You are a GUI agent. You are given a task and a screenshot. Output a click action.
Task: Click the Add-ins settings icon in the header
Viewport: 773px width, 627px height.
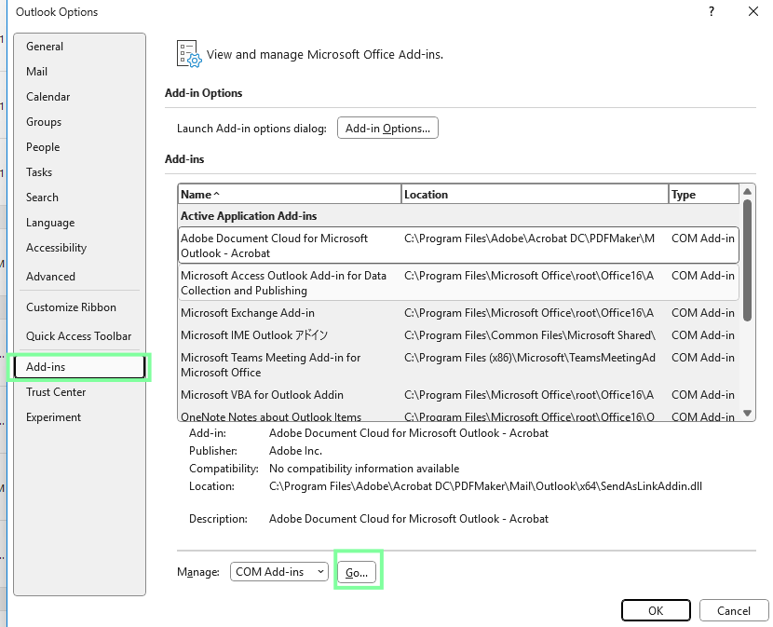click(x=189, y=54)
